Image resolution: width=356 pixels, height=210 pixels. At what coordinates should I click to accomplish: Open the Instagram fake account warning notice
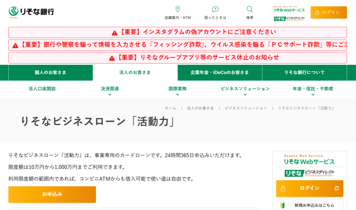pos(178,32)
